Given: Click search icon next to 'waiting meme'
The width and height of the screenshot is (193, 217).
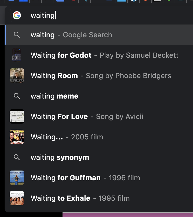Looking at the screenshot, I should point(17,96).
